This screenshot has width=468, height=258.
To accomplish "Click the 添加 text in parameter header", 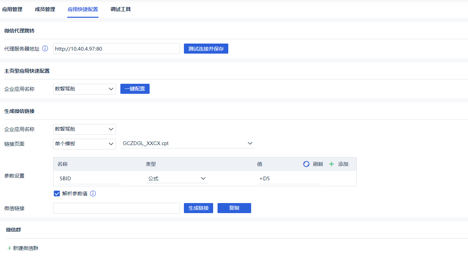I will tap(343, 164).
